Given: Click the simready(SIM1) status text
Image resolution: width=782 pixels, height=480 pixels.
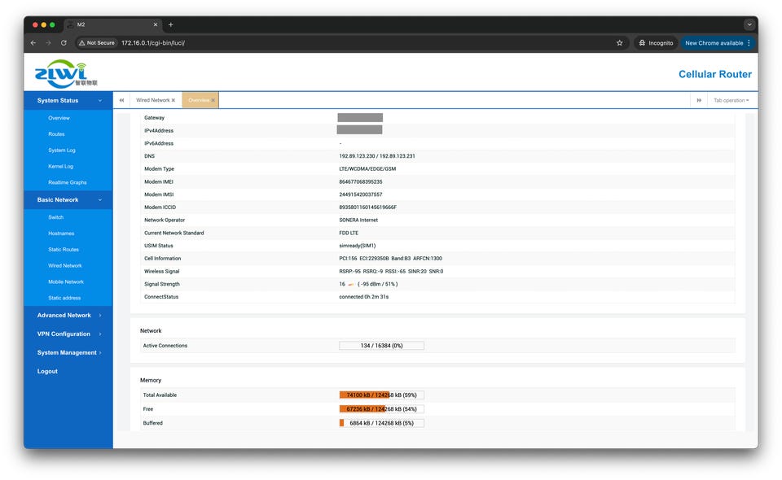Looking at the screenshot, I should tap(358, 246).
